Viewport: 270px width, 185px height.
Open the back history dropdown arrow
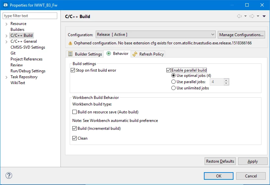(245, 16)
